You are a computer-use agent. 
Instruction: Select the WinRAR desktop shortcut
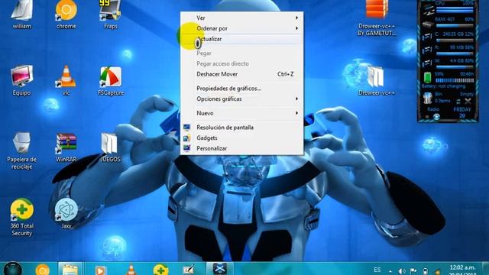[66, 147]
